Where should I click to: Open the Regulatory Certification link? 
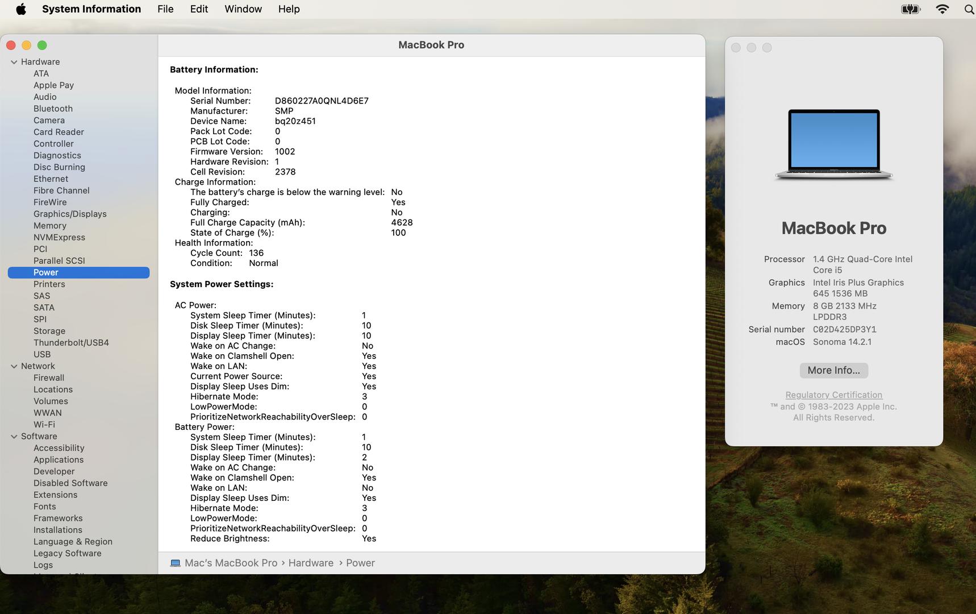pos(834,395)
